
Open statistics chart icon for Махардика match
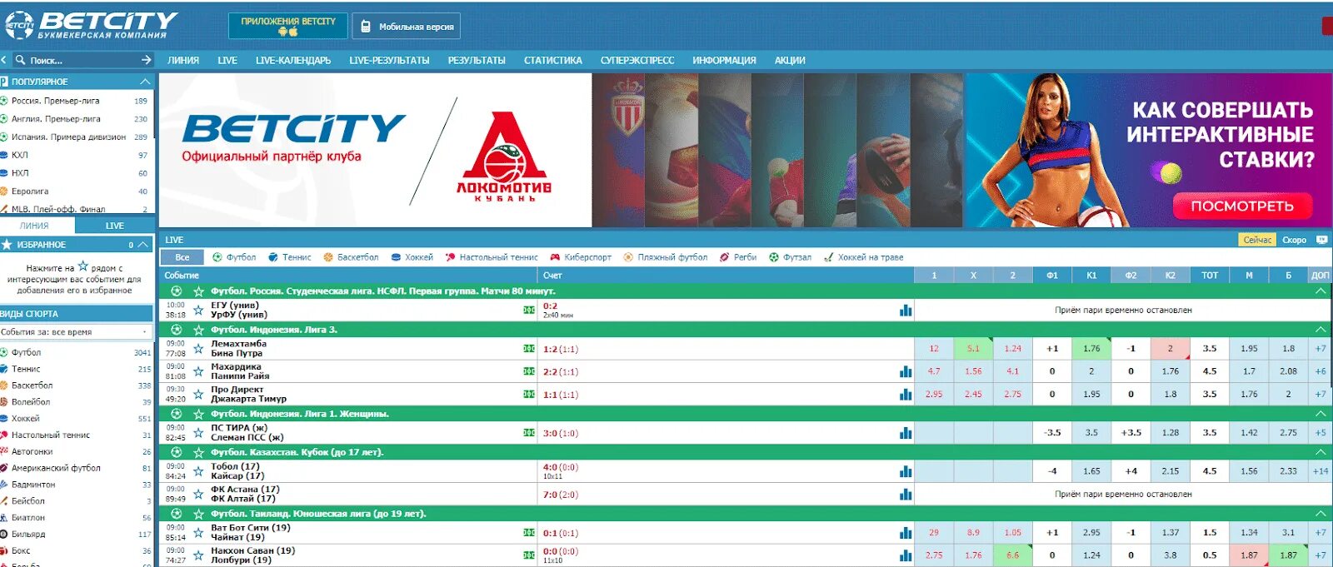[906, 372]
